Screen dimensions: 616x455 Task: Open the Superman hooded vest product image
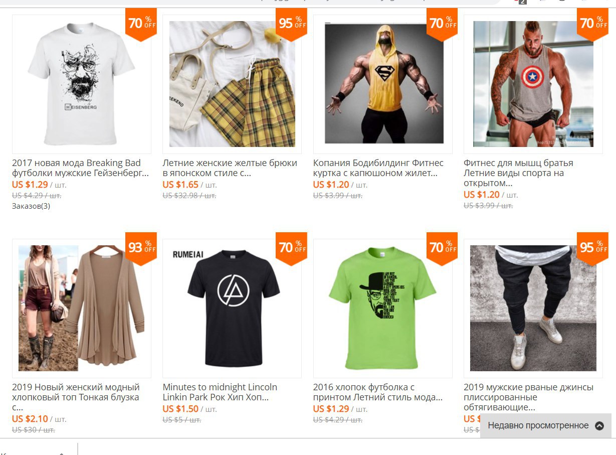[x=383, y=84]
